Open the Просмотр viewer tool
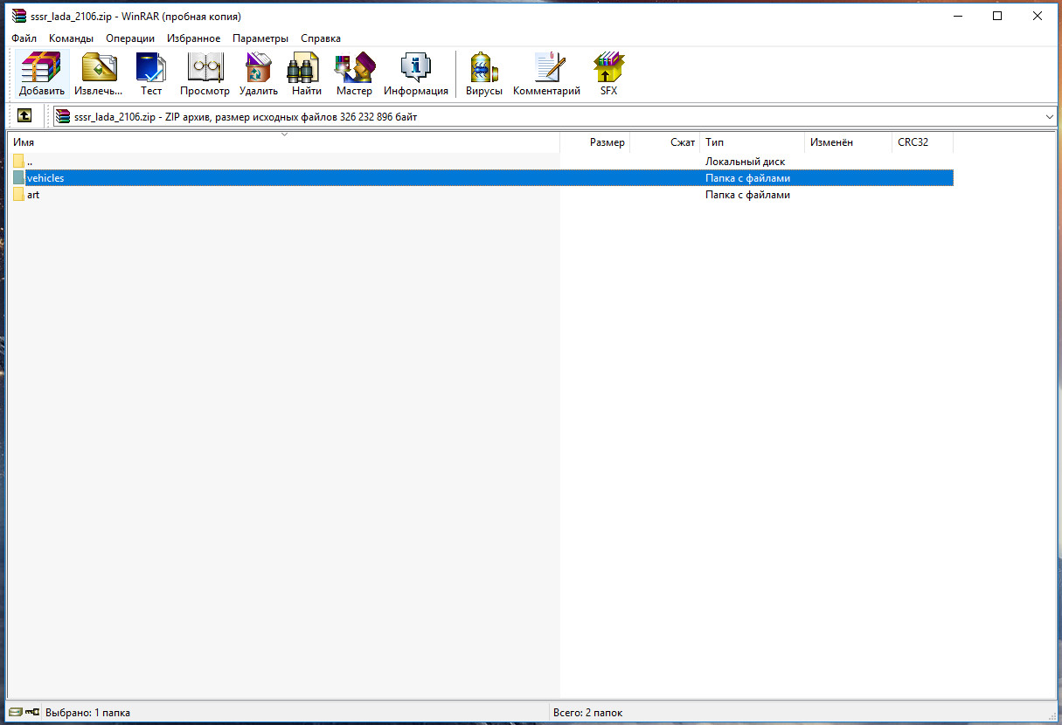The height and width of the screenshot is (725, 1062). point(205,74)
